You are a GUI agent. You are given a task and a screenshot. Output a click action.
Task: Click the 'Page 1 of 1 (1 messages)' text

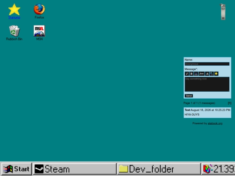tap(199, 103)
